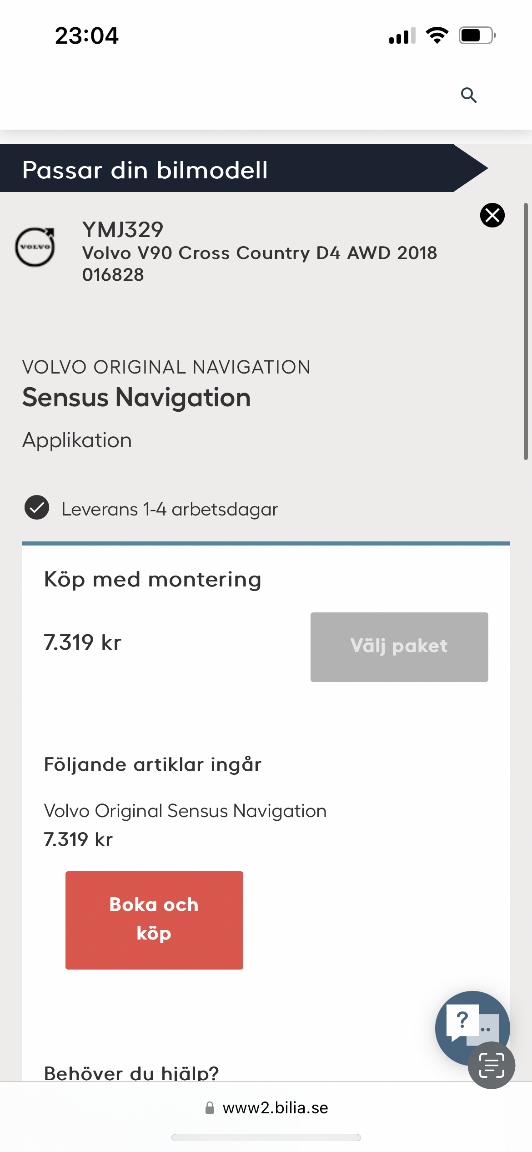Tap the www2.bilia.se address field
532x1152 pixels.
pyautogui.click(x=266, y=1107)
